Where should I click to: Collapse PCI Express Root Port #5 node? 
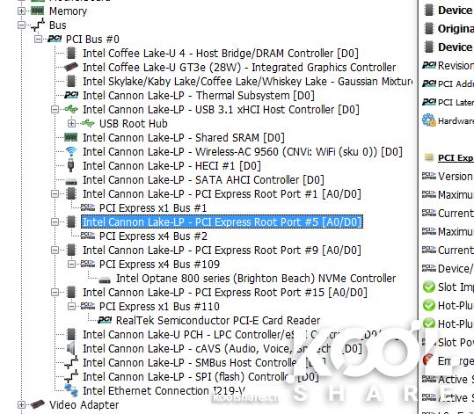pyautogui.click(x=55, y=222)
